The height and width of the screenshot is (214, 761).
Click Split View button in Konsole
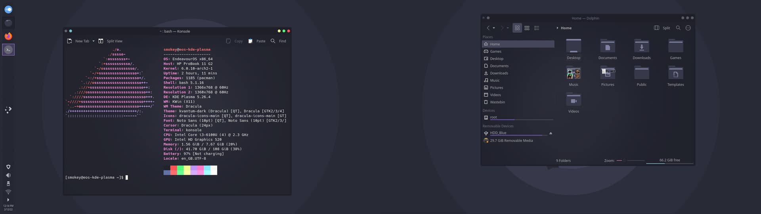(x=111, y=41)
